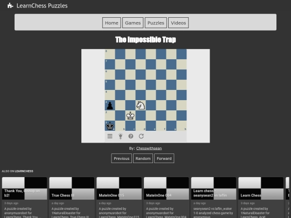Viewport: 291px width, 218px height.
Task: Open the board hamburger menu icon
Action: coord(110,136)
